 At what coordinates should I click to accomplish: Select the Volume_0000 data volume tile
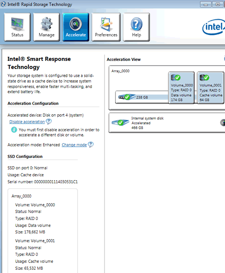[181, 88]
